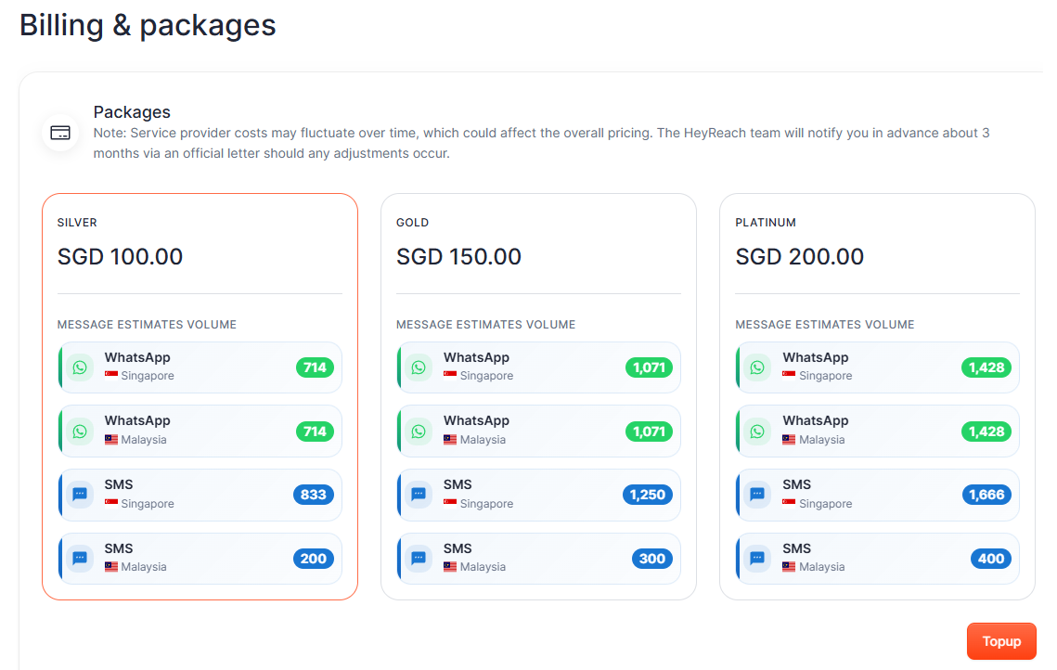
Task: Pick the Platinum SGD 200.00 package
Action: click(x=877, y=256)
